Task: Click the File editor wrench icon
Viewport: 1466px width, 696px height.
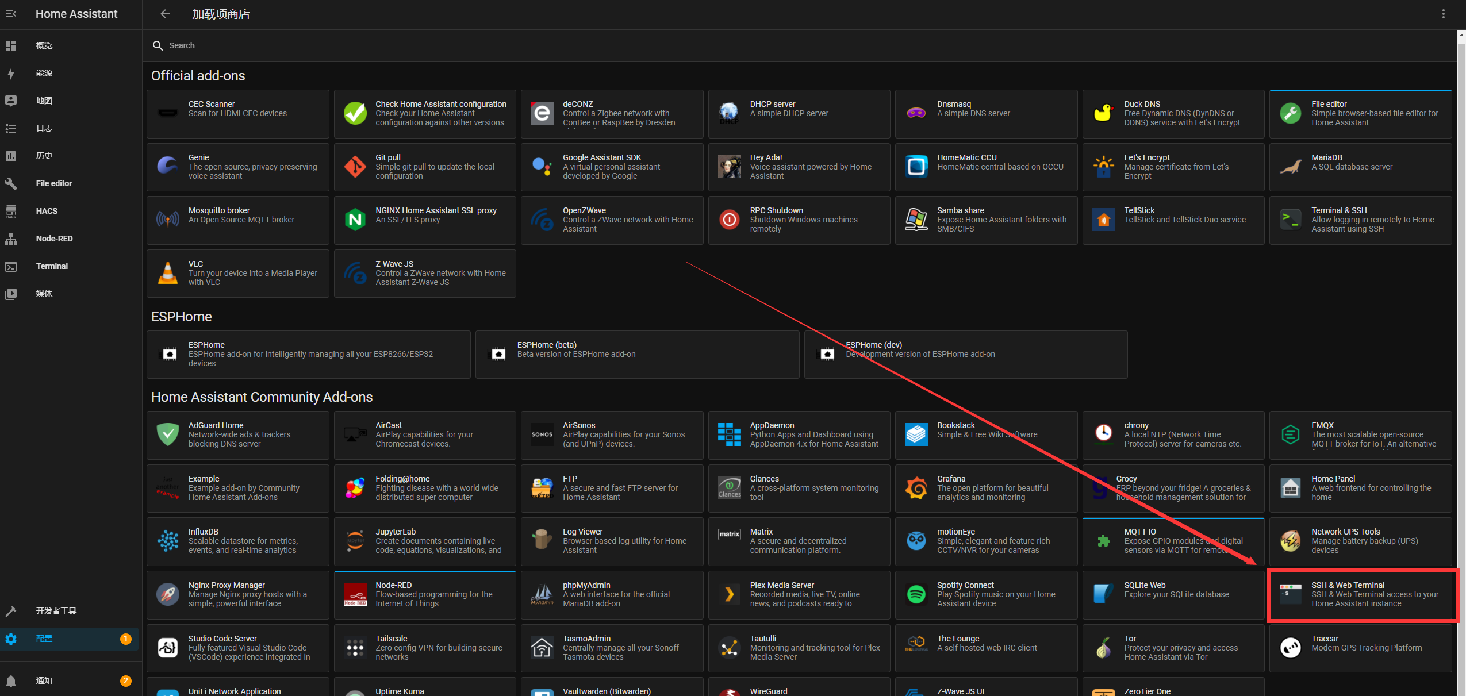Action: click(1291, 113)
